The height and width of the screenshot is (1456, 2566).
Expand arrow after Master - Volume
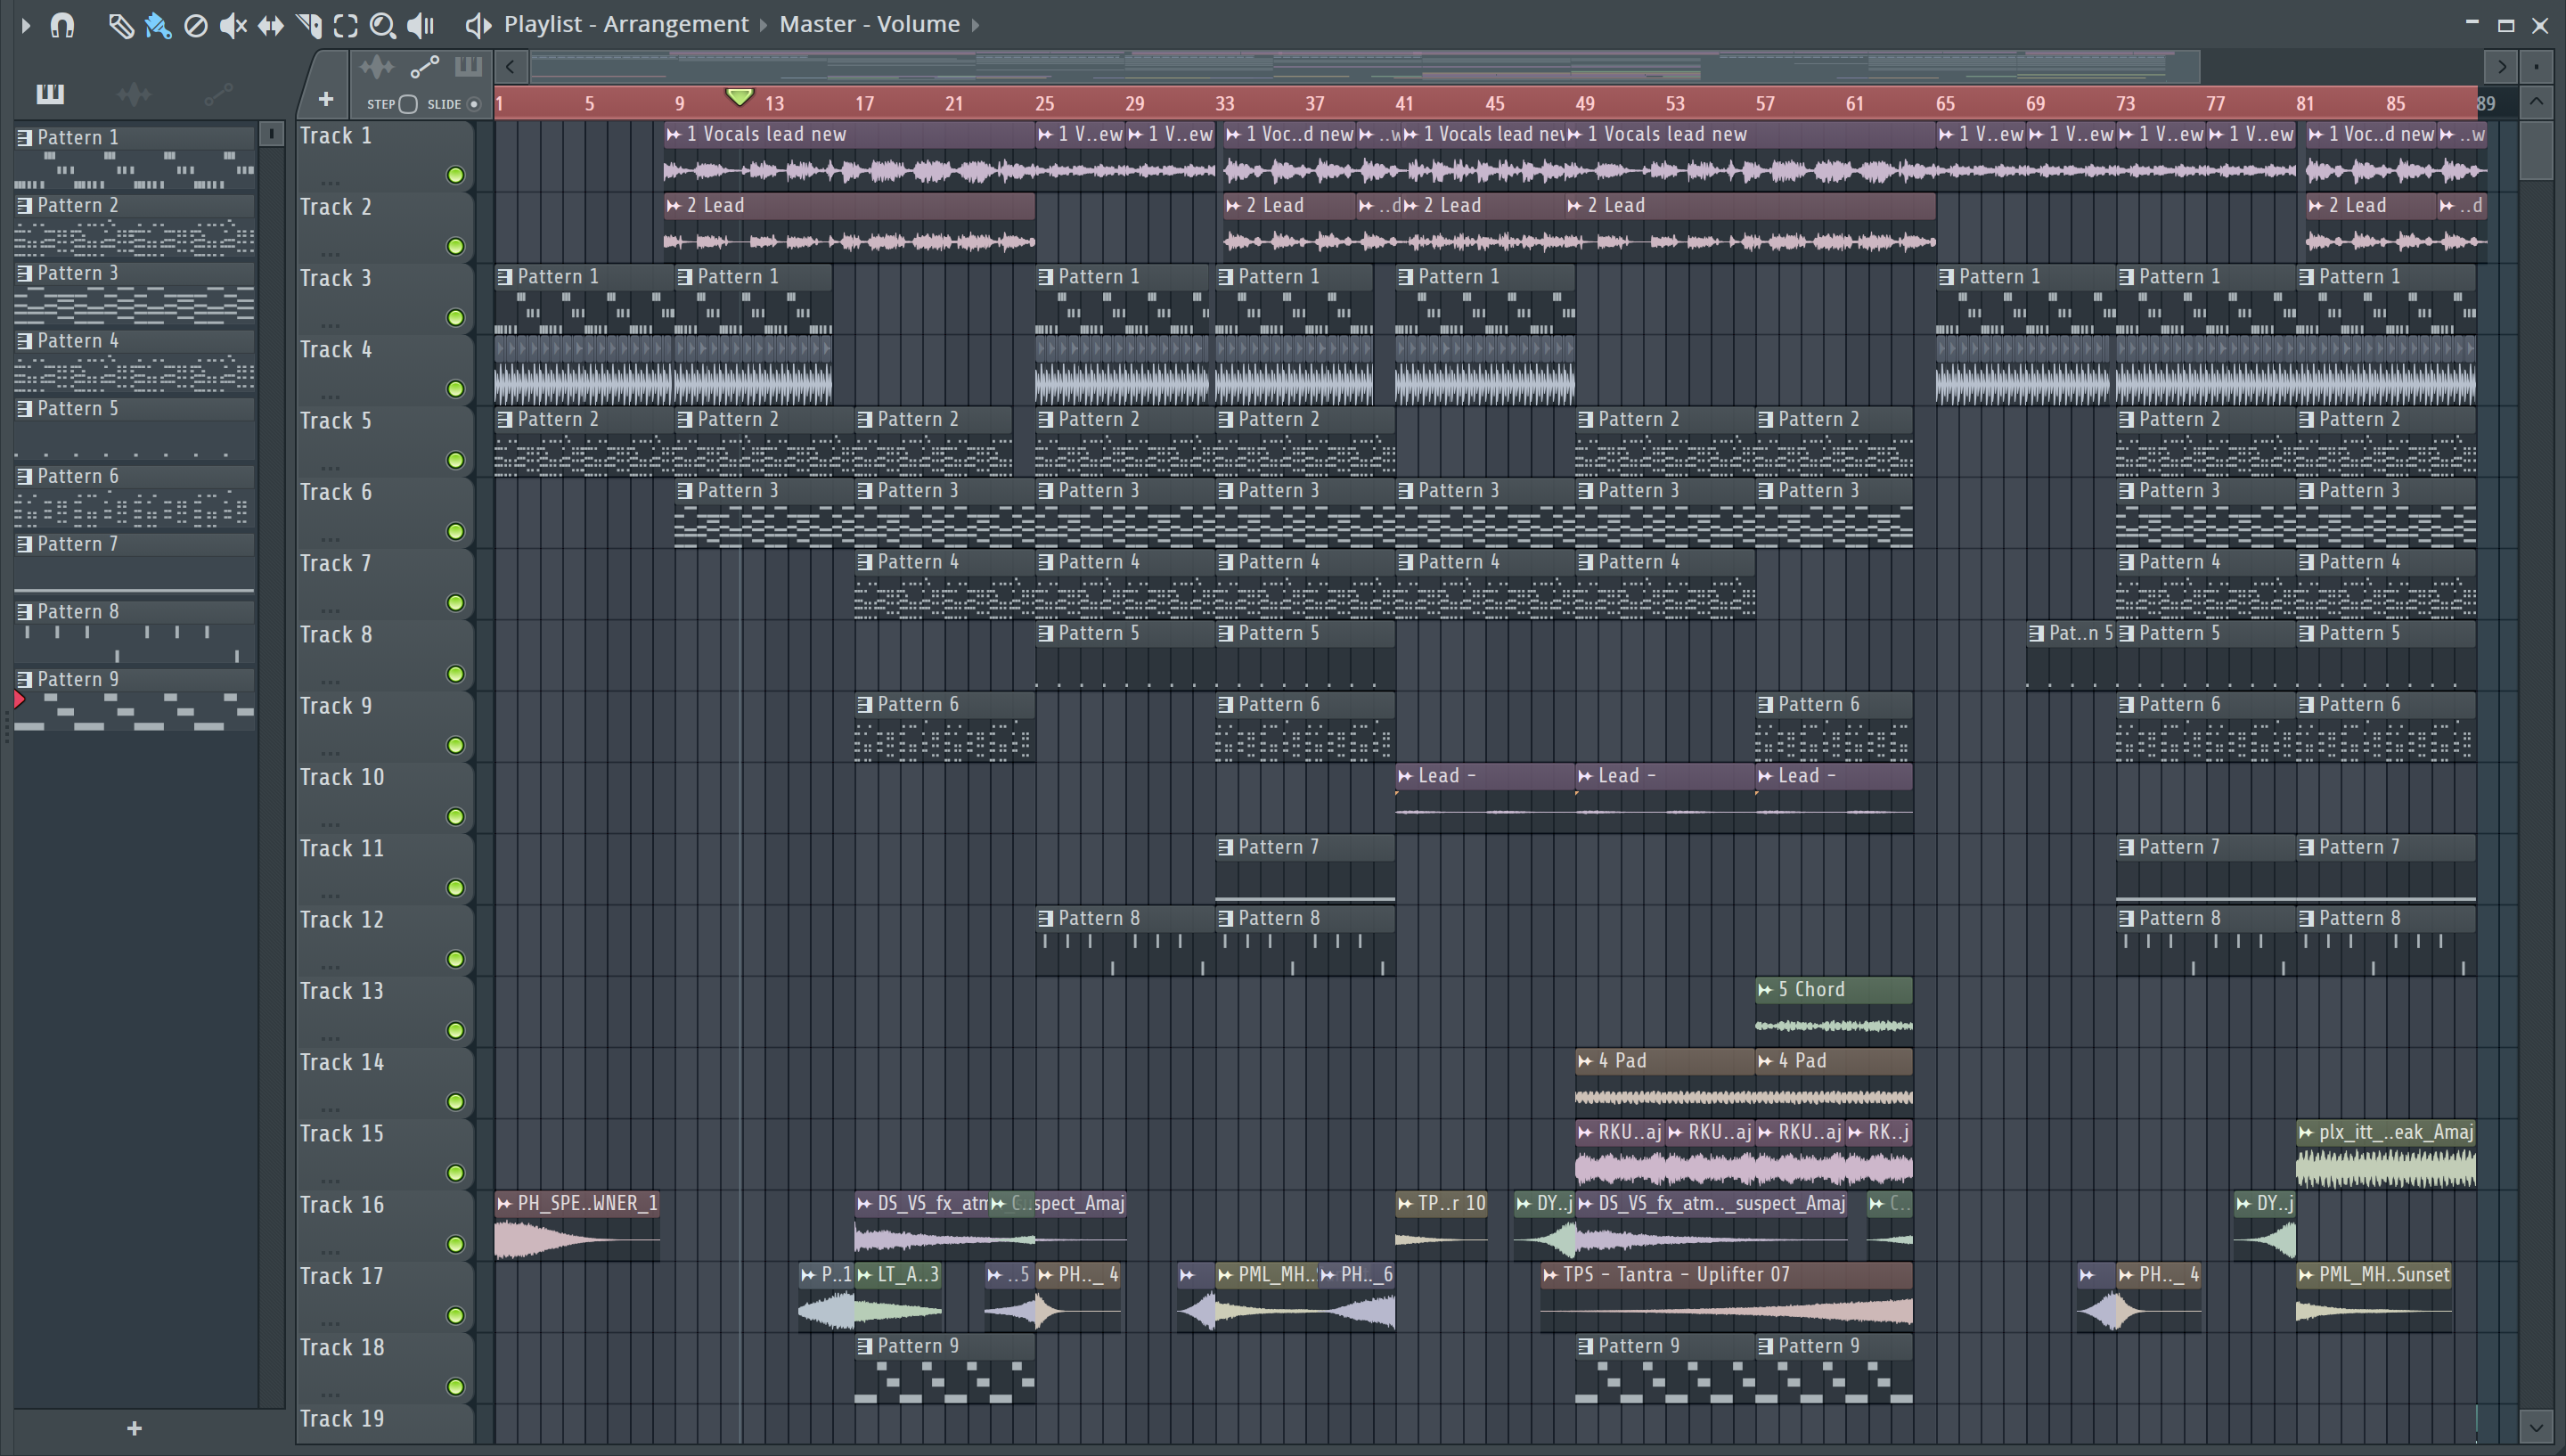click(976, 24)
